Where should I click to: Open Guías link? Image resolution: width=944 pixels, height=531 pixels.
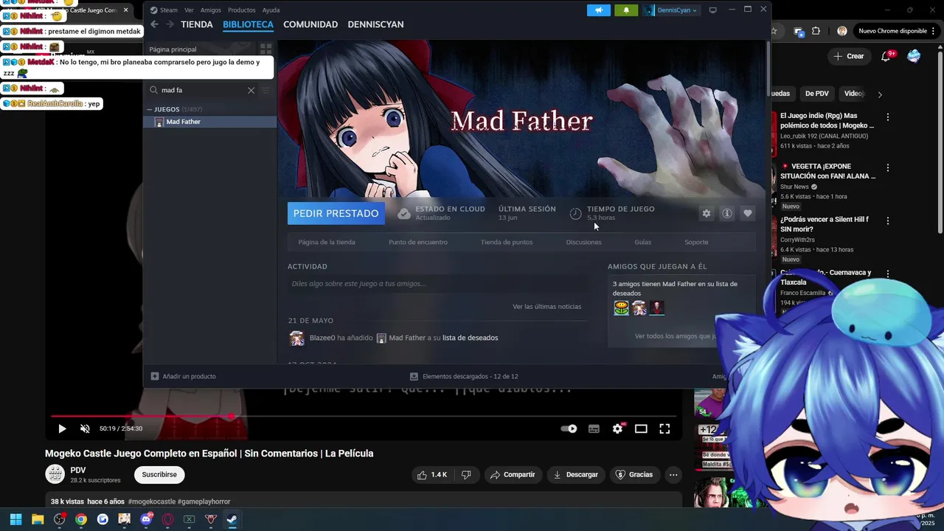642,242
